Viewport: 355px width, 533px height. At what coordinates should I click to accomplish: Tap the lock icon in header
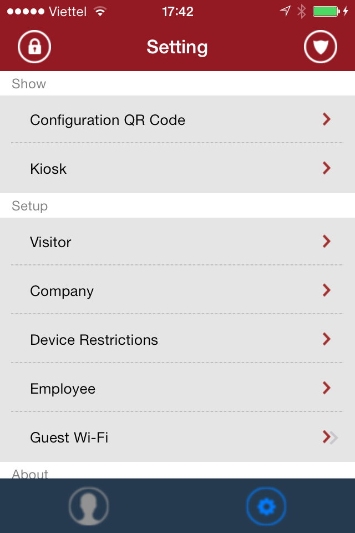(34, 47)
